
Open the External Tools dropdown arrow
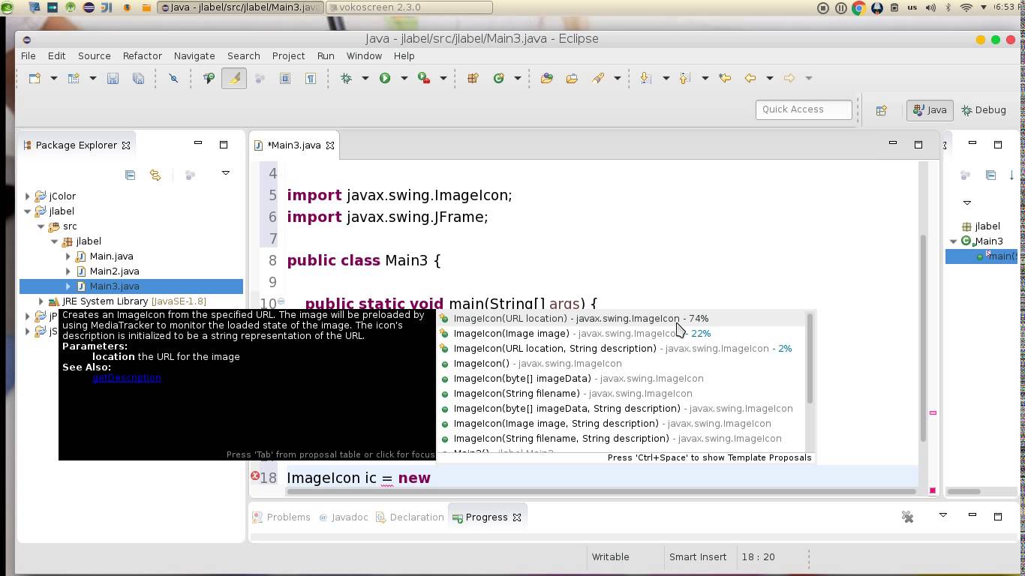(x=443, y=78)
